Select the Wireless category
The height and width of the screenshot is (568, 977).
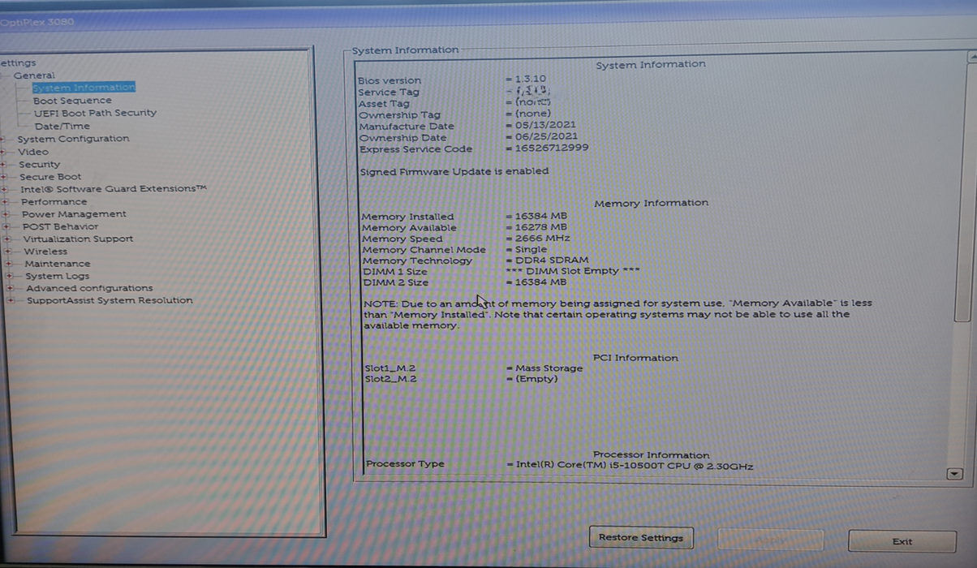pos(45,252)
